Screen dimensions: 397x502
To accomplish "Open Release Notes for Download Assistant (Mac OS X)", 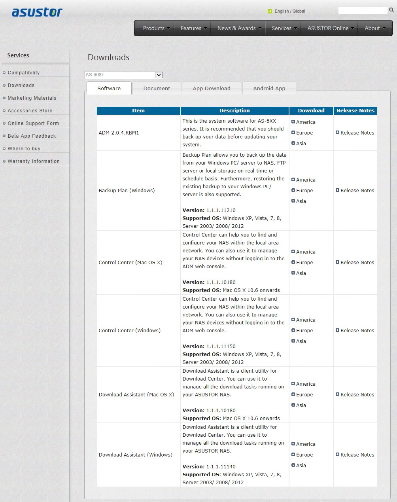I will 357,394.
